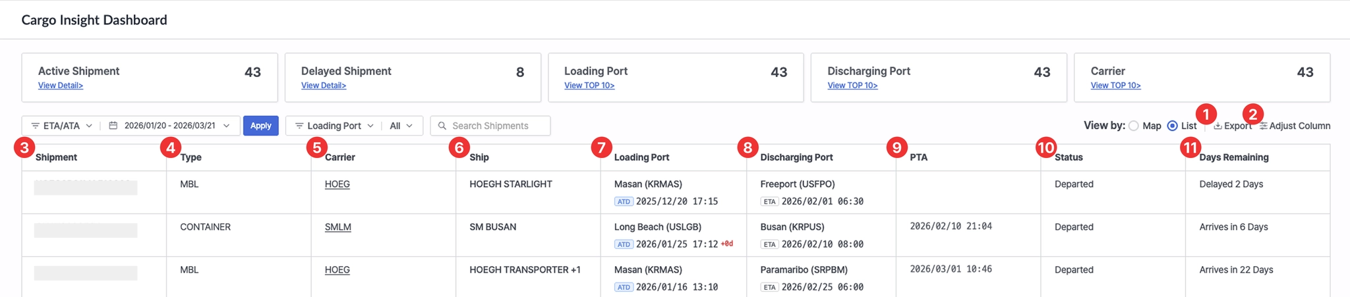Open the Loading Port filter dropdown
Viewport: 1350px width, 297px height.
(370, 126)
